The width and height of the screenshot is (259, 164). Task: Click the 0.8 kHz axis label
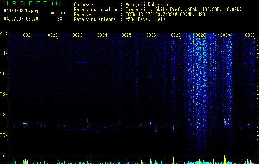click(x=3, y=115)
